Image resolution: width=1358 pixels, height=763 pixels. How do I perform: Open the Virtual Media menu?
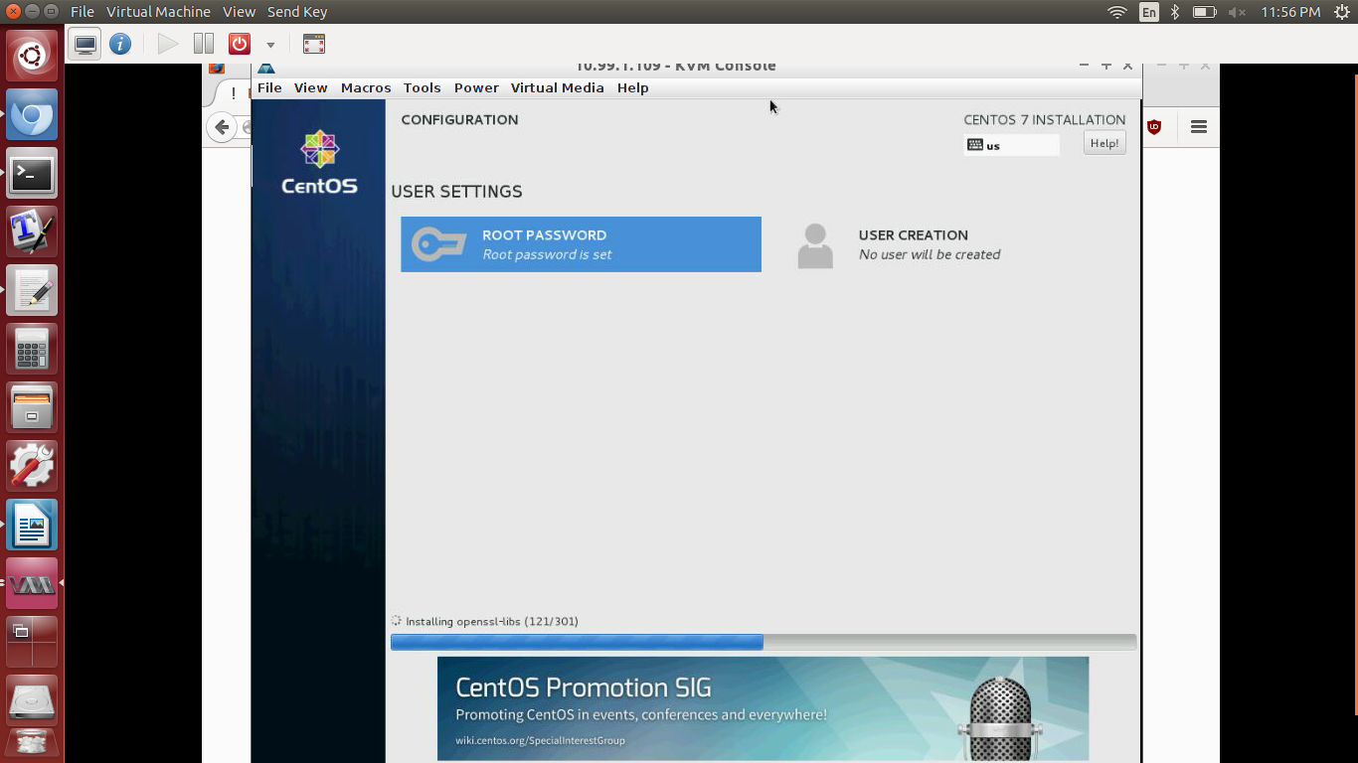[x=557, y=87]
